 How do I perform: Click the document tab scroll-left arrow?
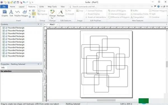click(x=45, y=24)
